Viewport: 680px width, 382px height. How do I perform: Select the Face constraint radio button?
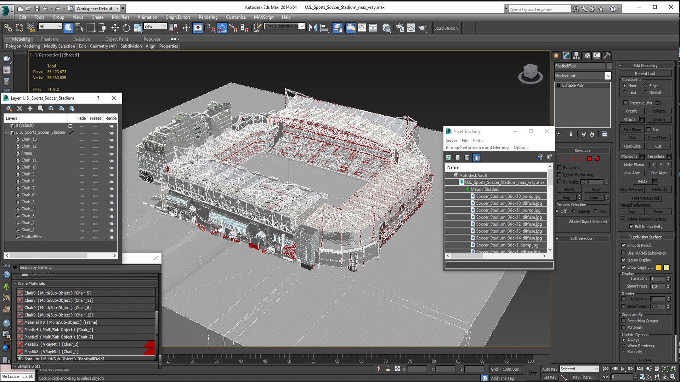tap(624, 92)
